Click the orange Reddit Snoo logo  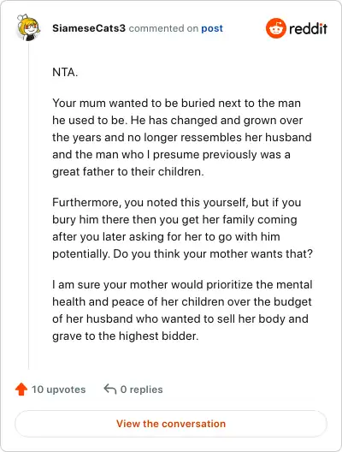tap(276, 28)
